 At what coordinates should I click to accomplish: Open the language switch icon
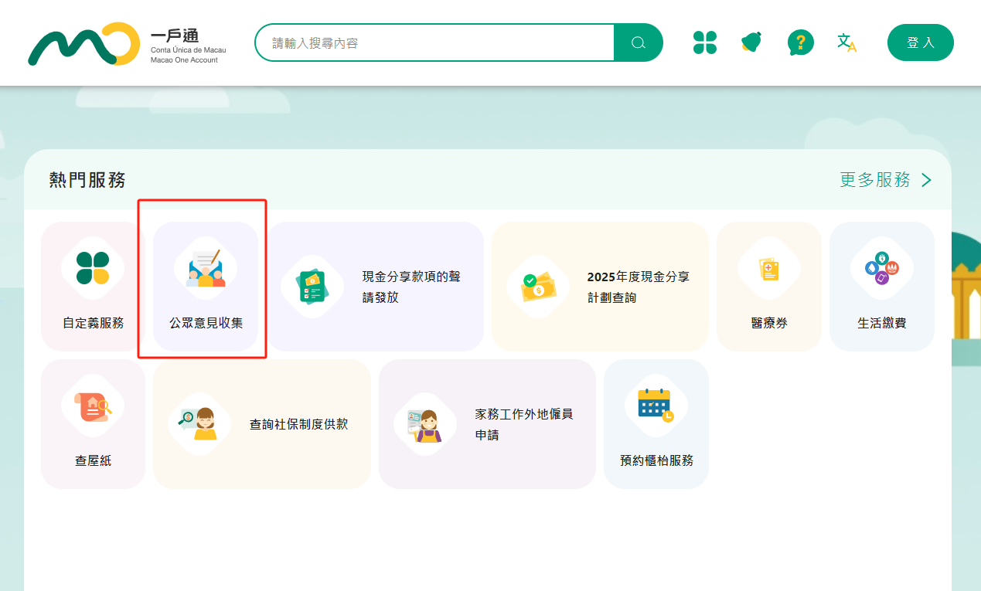tap(846, 42)
